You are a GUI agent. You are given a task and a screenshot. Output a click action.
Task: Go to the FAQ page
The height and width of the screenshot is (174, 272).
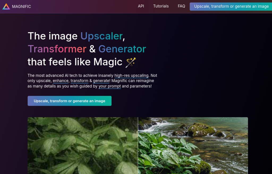(x=181, y=6)
